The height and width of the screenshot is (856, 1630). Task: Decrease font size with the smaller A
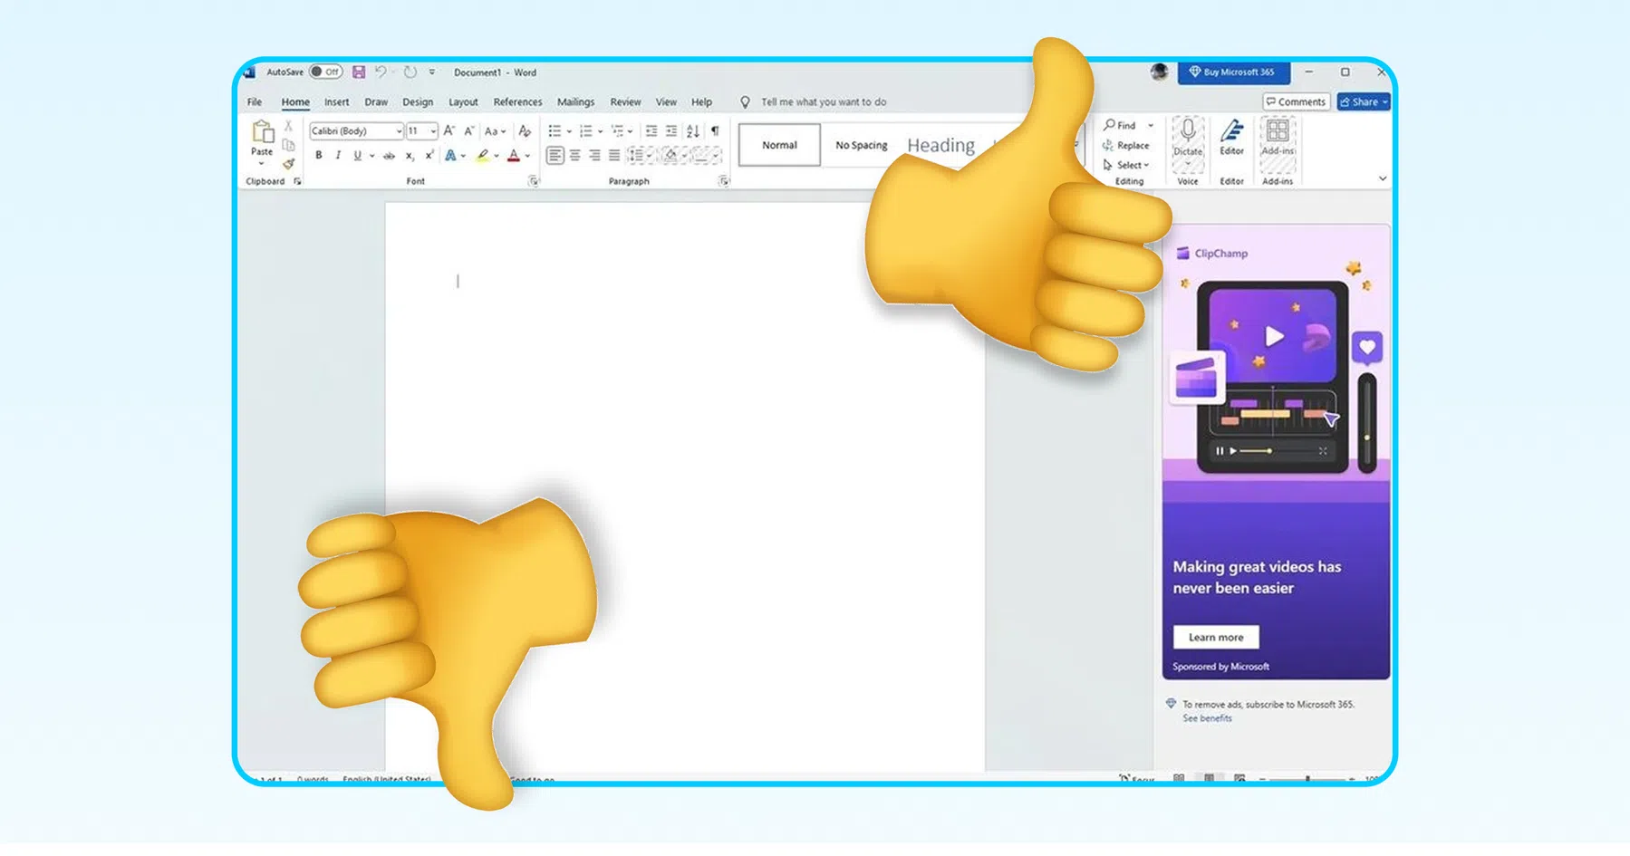(468, 131)
